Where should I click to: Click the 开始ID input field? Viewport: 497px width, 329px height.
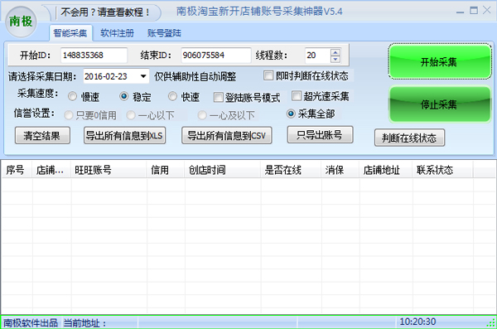tap(94, 56)
